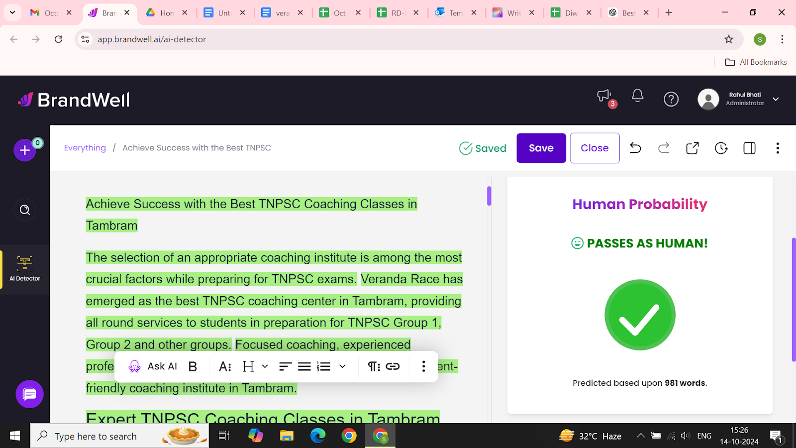Open the document more options menu
This screenshot has height=448, width=796.
(x=778, y=148)
